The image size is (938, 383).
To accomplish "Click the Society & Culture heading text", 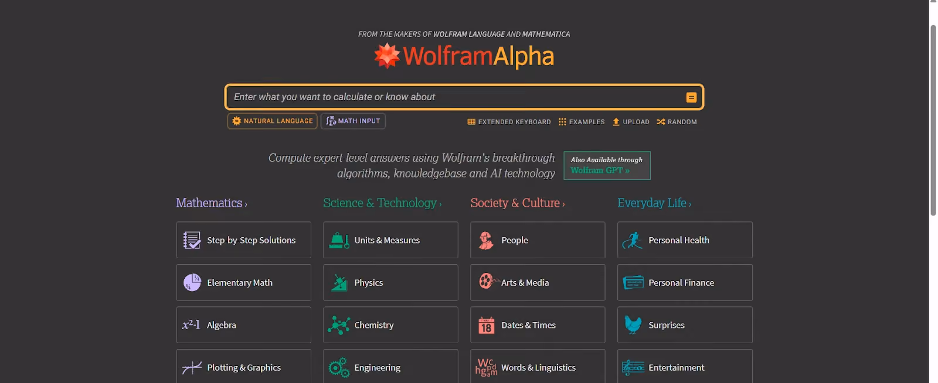I will (x=515, y=203).
